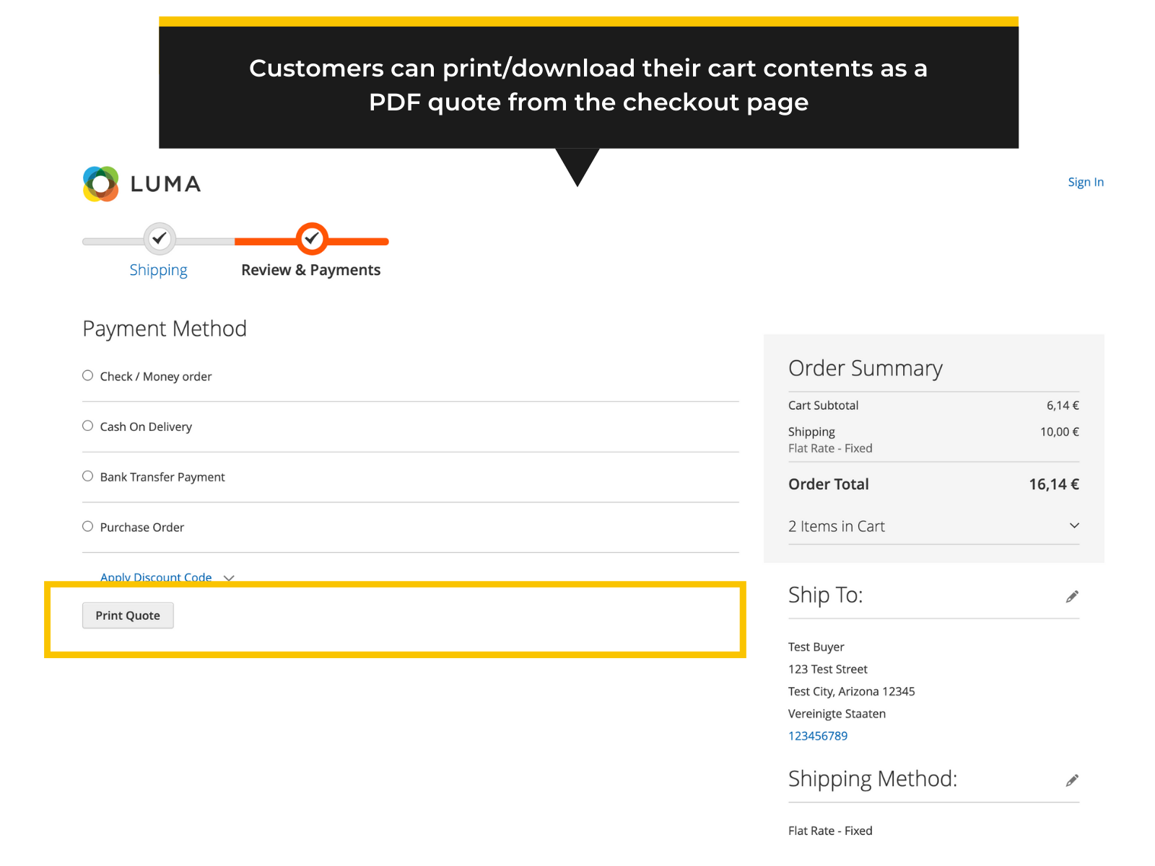Select the Check / Money order payment option
The image size is (1155, 866).
point(87,375)
